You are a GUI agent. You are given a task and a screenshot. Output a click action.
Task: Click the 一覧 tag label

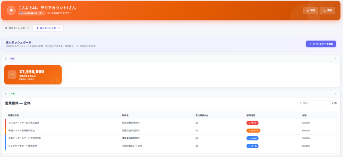[12, 94]
